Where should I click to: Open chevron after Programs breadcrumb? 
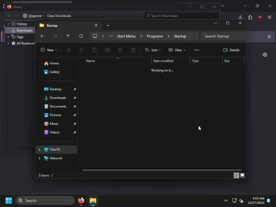[168, 36]
